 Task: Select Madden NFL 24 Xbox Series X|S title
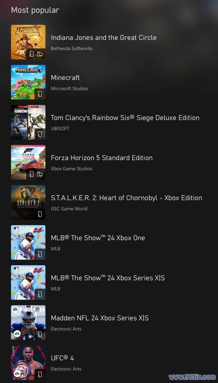coord(100,318)
